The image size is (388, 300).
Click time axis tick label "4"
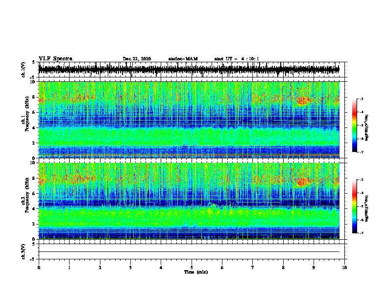pos(161,268)
